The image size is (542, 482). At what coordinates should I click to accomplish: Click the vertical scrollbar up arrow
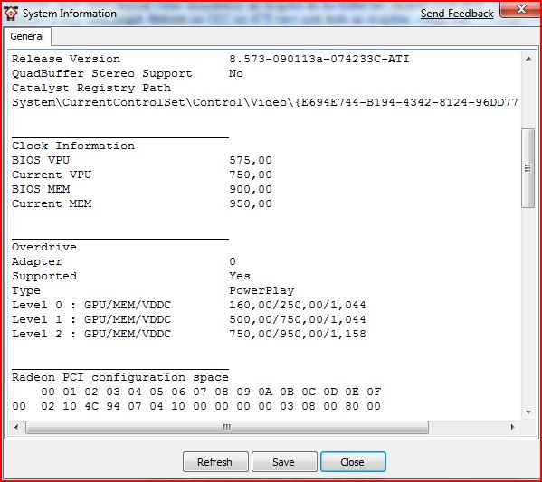tap(528, 59)
